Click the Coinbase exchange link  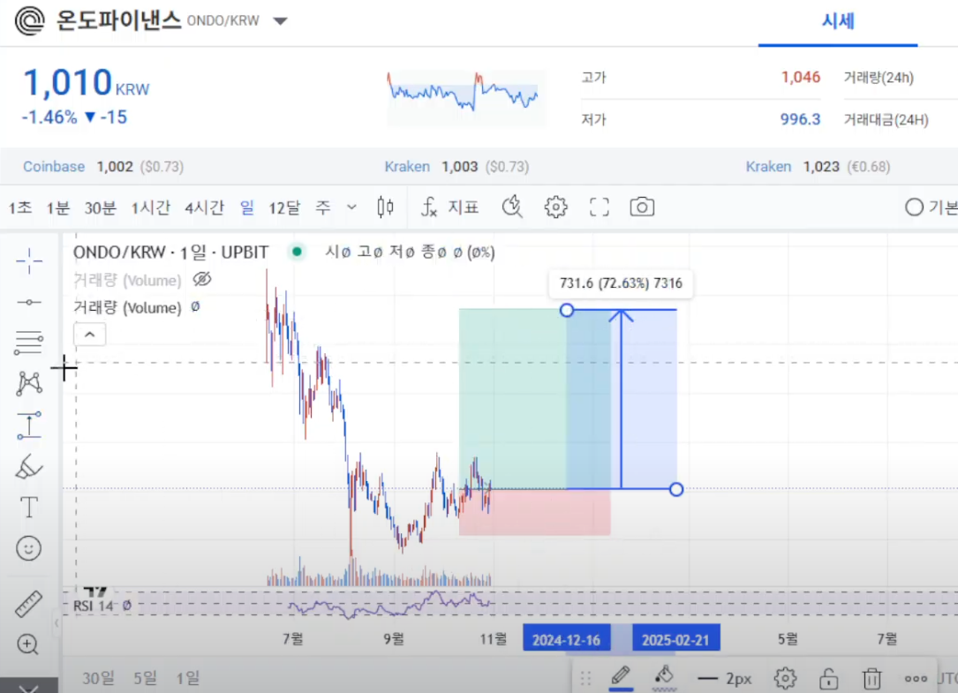[x=54, y=166]
